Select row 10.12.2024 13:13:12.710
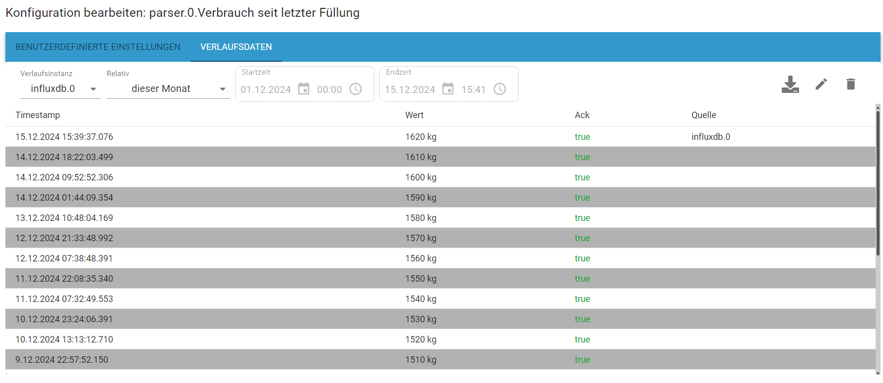 [x=441, y=340]
